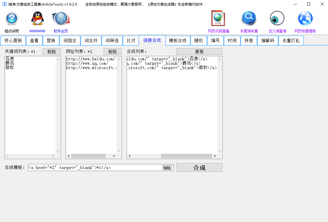Open 软件主页 via the globe icon
The height and width of the screenshot is (222, 328).
pyautogui.click(x=60, y=18)
